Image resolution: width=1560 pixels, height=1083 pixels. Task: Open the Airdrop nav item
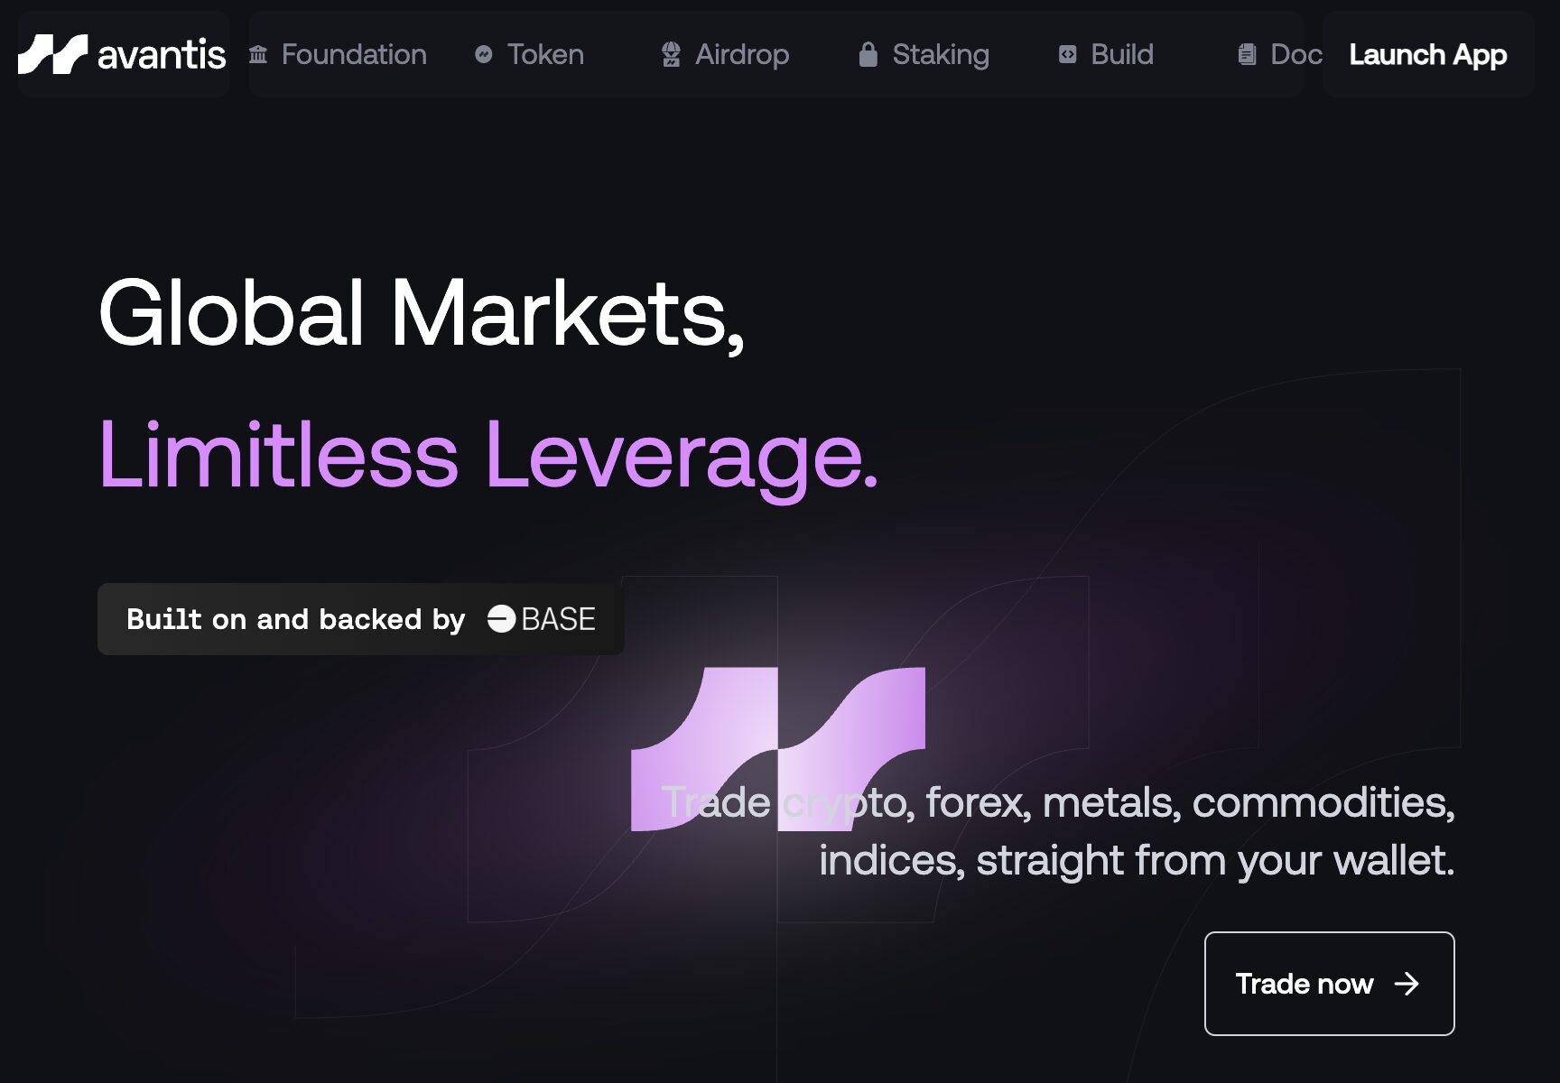[x=742, y=55]
